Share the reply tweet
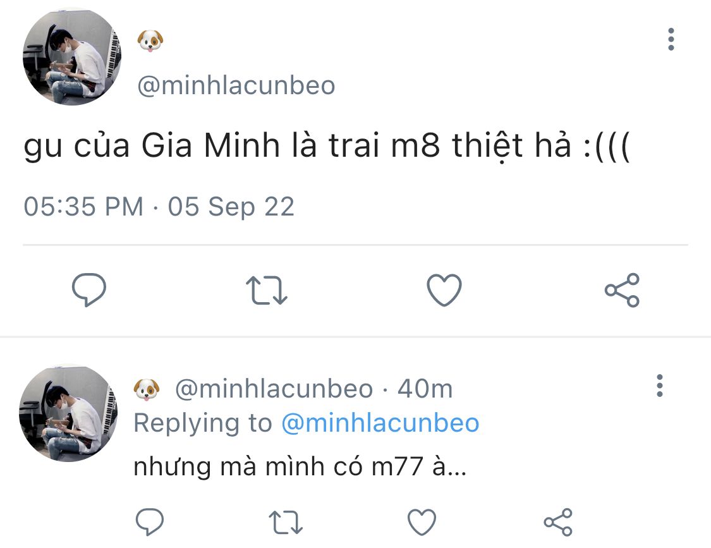This screenshot has height=548, width=711. (557, 522)
